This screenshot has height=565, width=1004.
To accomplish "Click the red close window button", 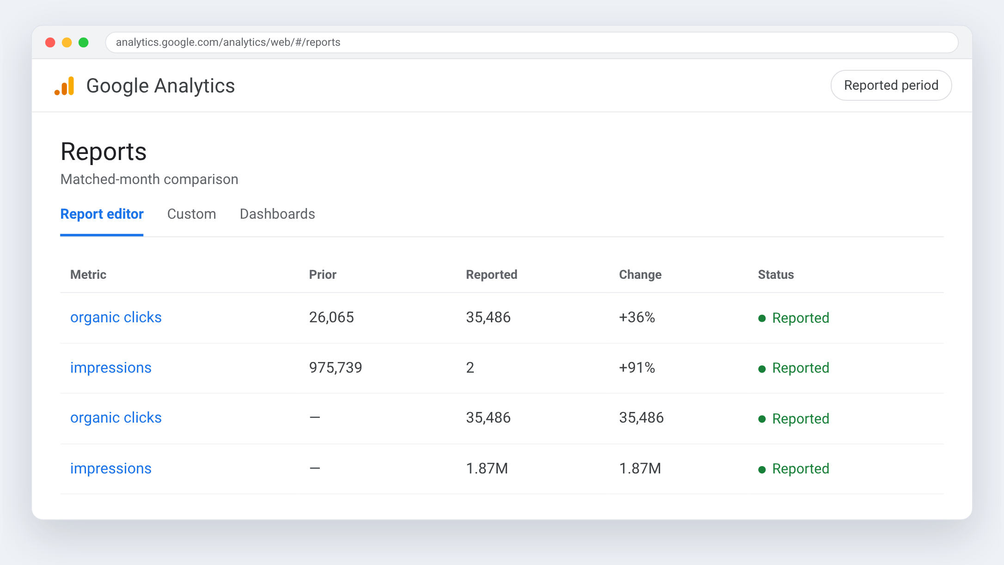I will tap(50, 43).
